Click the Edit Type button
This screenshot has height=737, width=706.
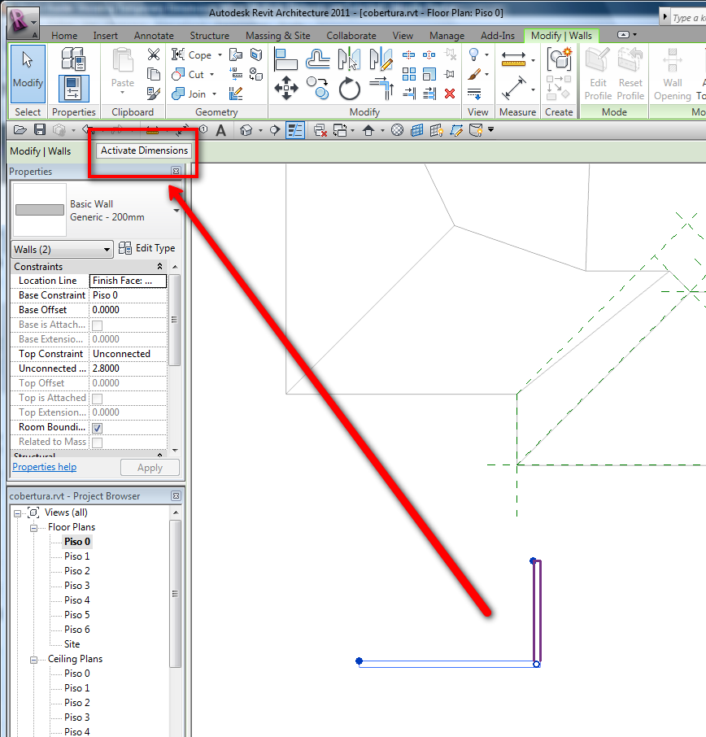click(x=147, y=249)
